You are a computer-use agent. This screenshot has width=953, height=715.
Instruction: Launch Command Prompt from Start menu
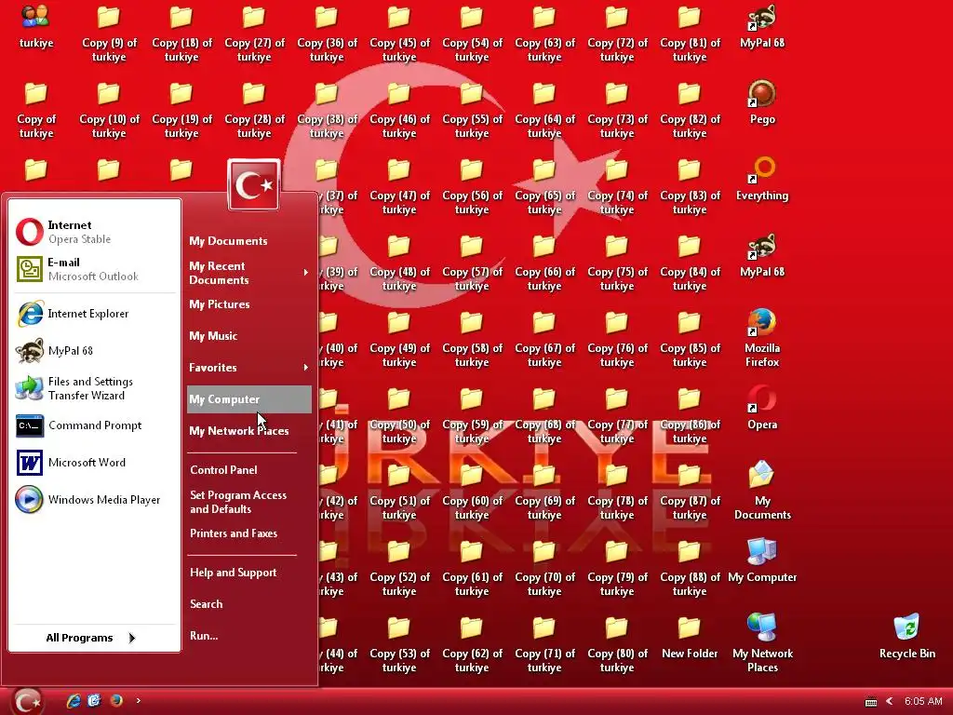click(x=94, y=425)
